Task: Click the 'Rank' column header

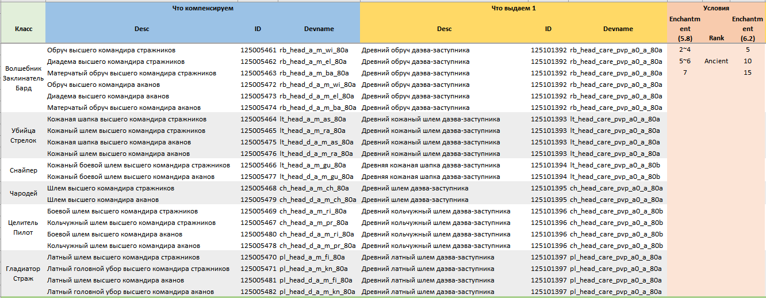Action: point(716,38)
